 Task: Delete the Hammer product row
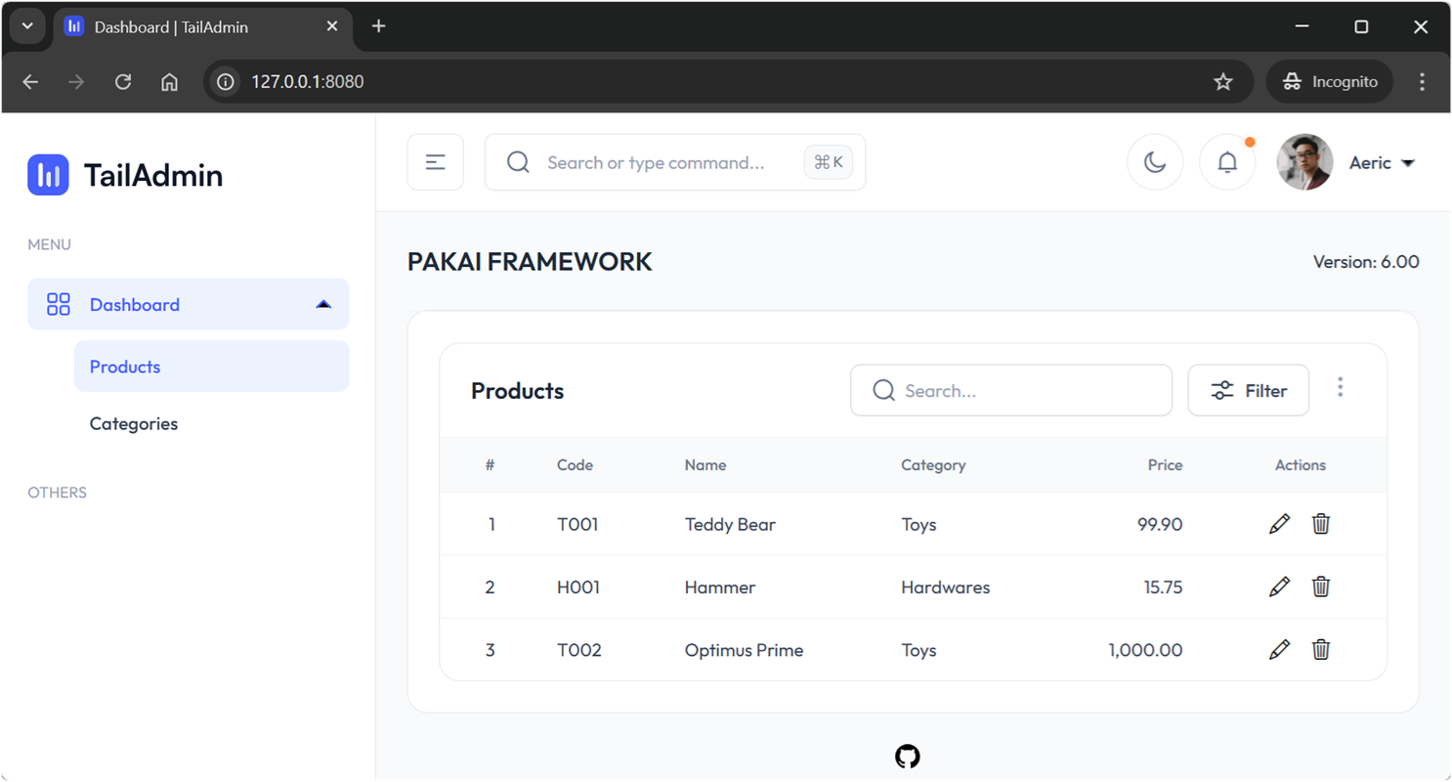pos(1321,586)
